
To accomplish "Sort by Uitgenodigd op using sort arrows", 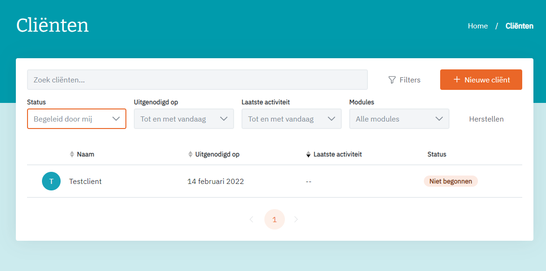I will tap(191, 154).
